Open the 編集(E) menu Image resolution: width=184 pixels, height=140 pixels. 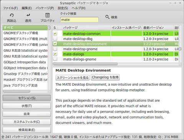[26, 8]
